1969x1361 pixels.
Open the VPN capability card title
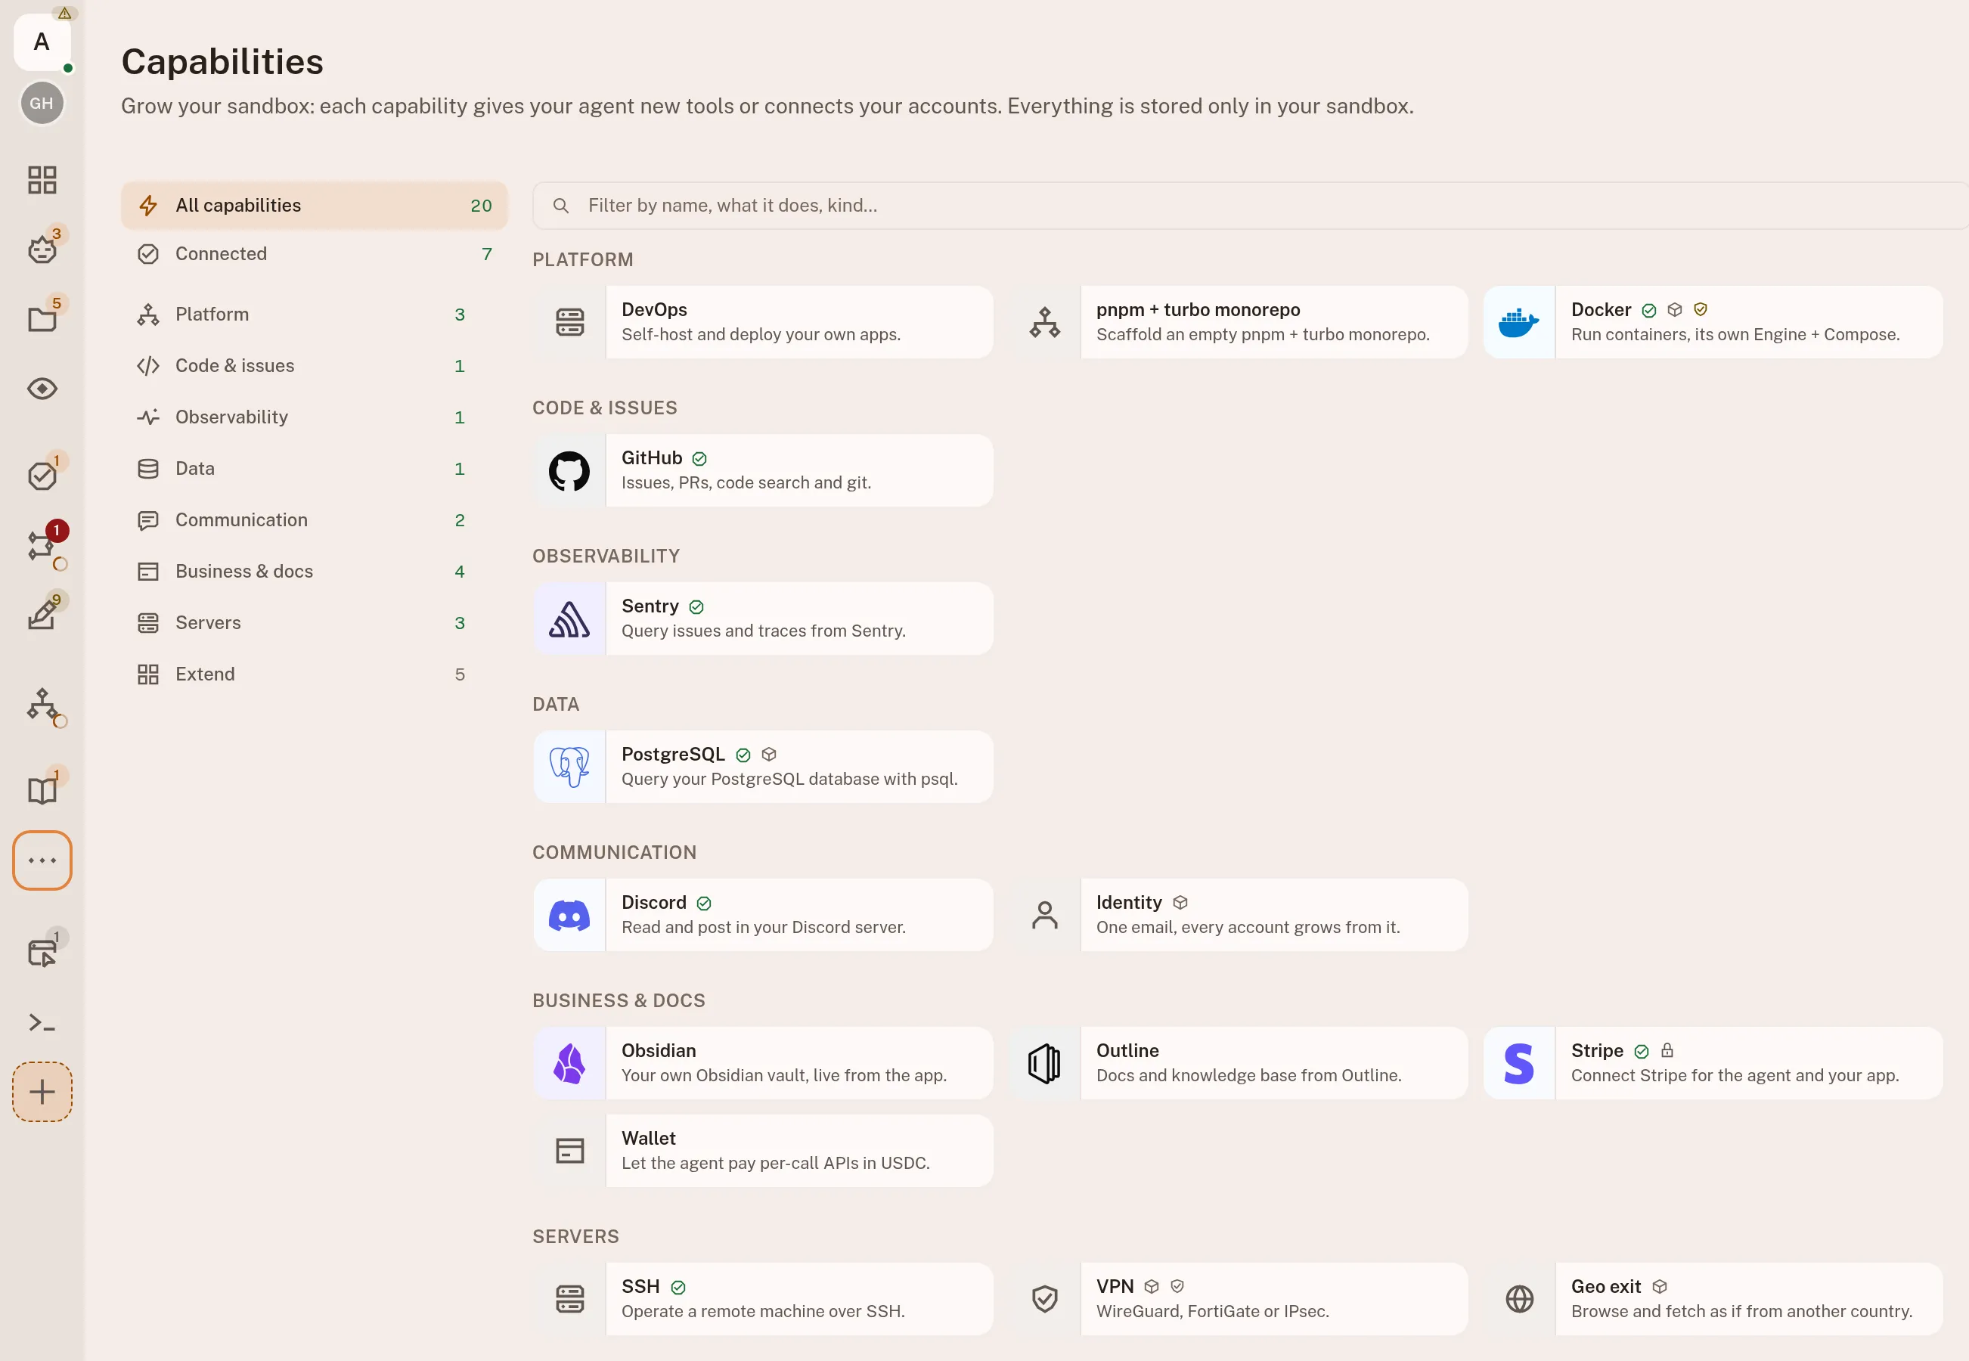click(1115, 1287)
